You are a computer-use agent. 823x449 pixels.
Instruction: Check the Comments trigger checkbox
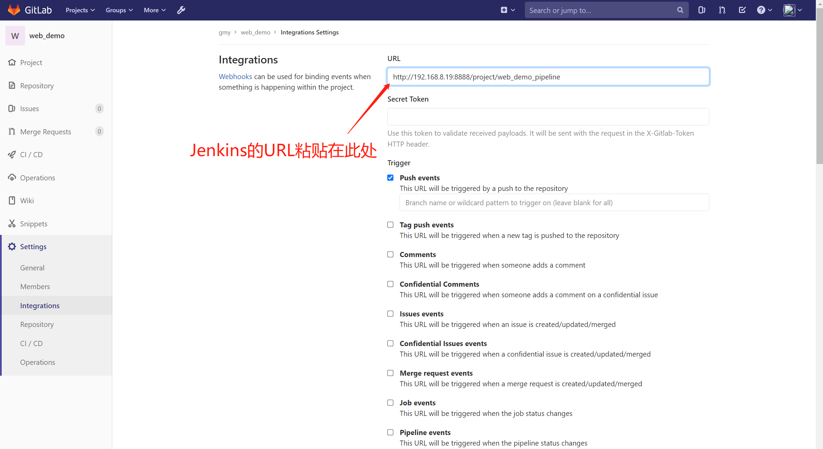[x=390, y=254]
